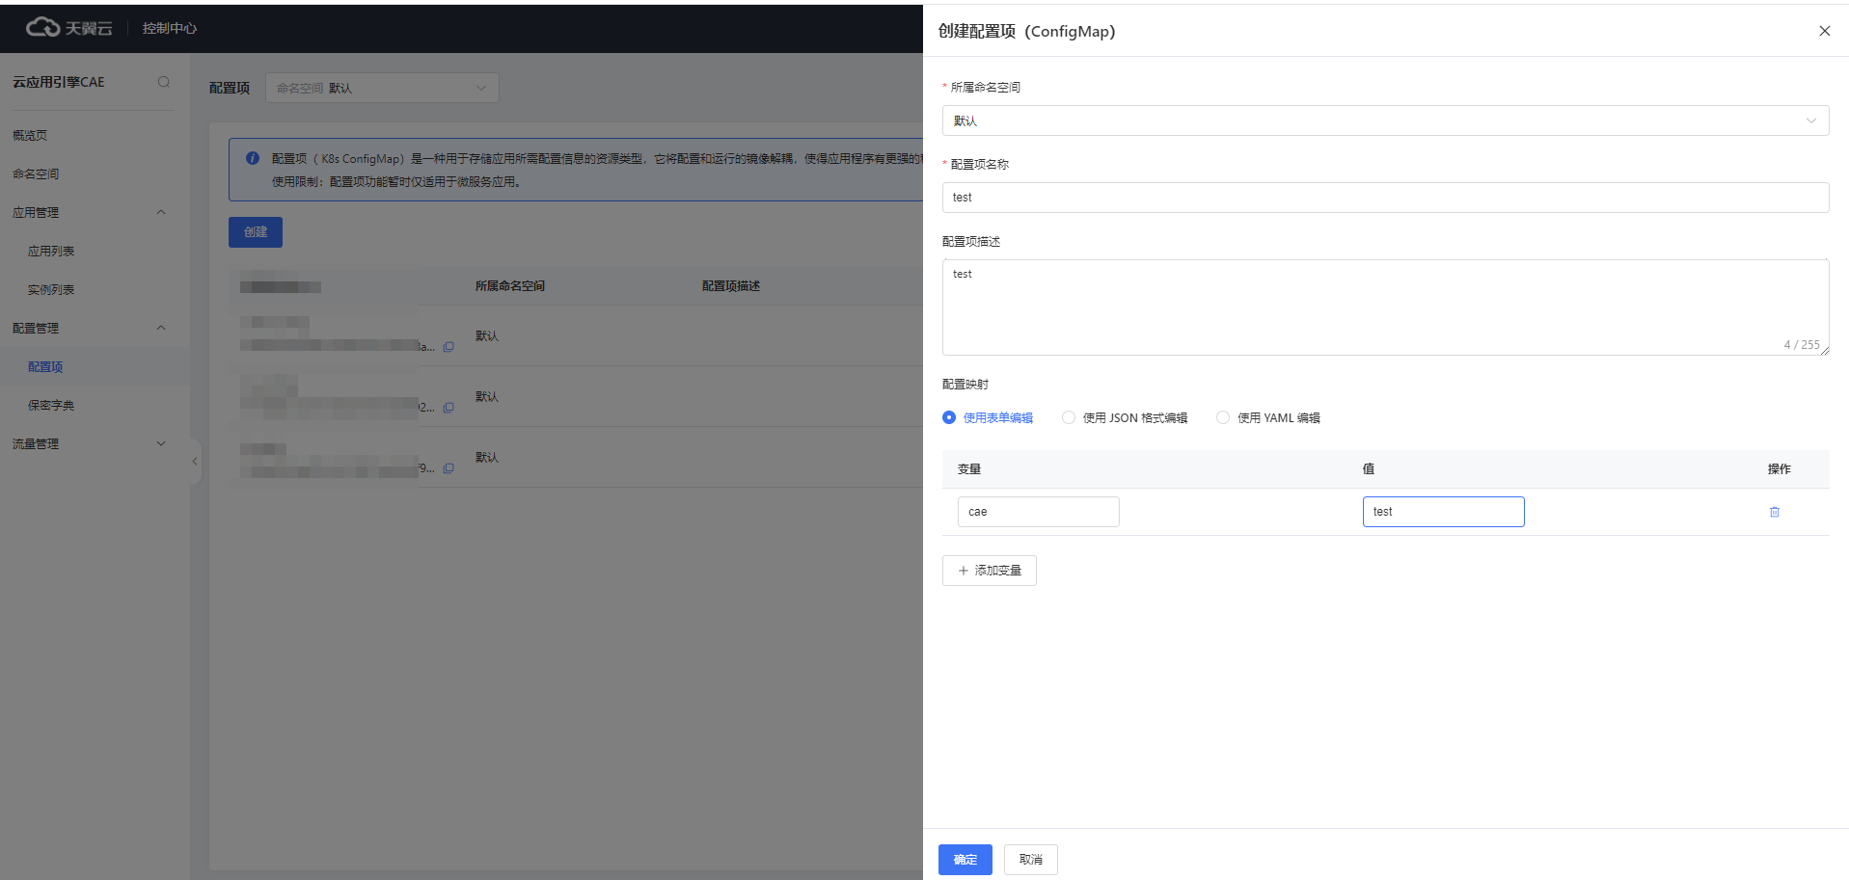Click the trash icon for variable cae
1849x880 pixels.
pyautogui.click(x=1774, y=512)
